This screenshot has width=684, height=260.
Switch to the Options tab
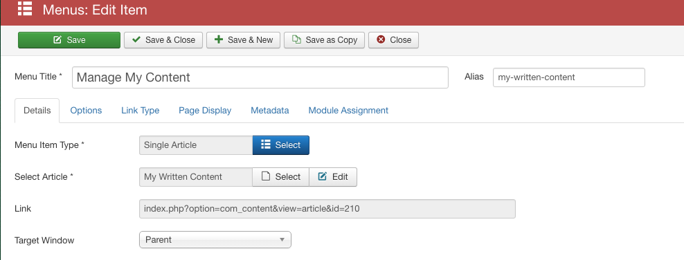[x=86, y=111]
